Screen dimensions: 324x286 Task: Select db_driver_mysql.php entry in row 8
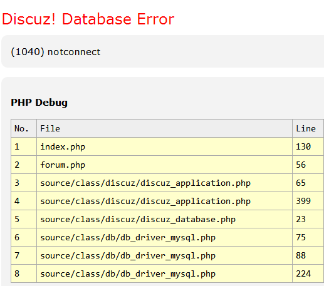(164, 273)
